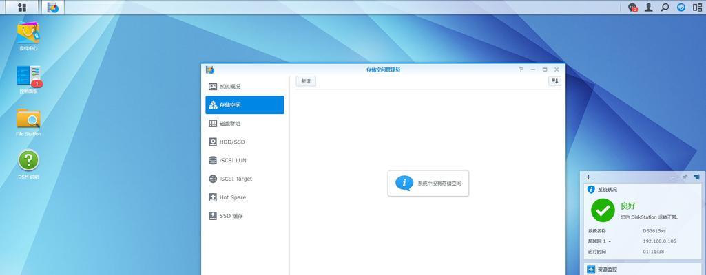Open the user account options icon
This screenshot has width=706, height=275.
pos(649,8)
